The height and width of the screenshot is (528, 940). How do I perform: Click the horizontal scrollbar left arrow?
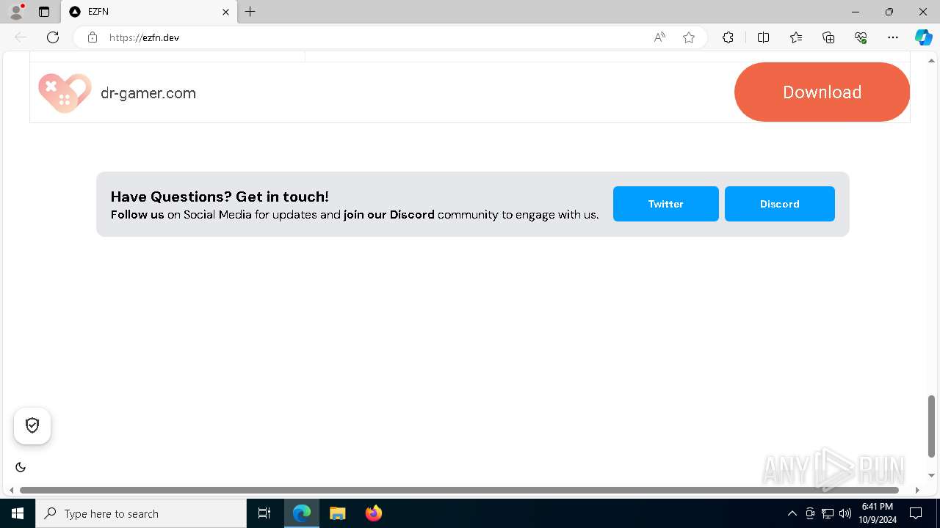[11, 490]
